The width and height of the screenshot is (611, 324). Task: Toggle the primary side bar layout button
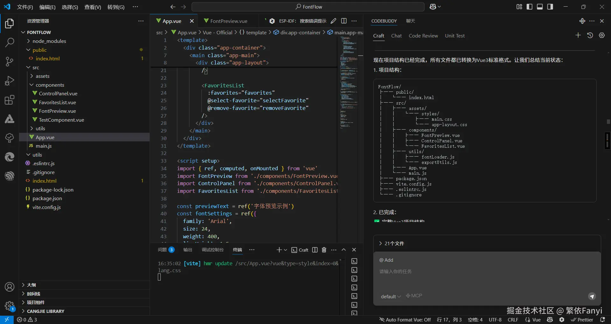click(x=530, y=7)
